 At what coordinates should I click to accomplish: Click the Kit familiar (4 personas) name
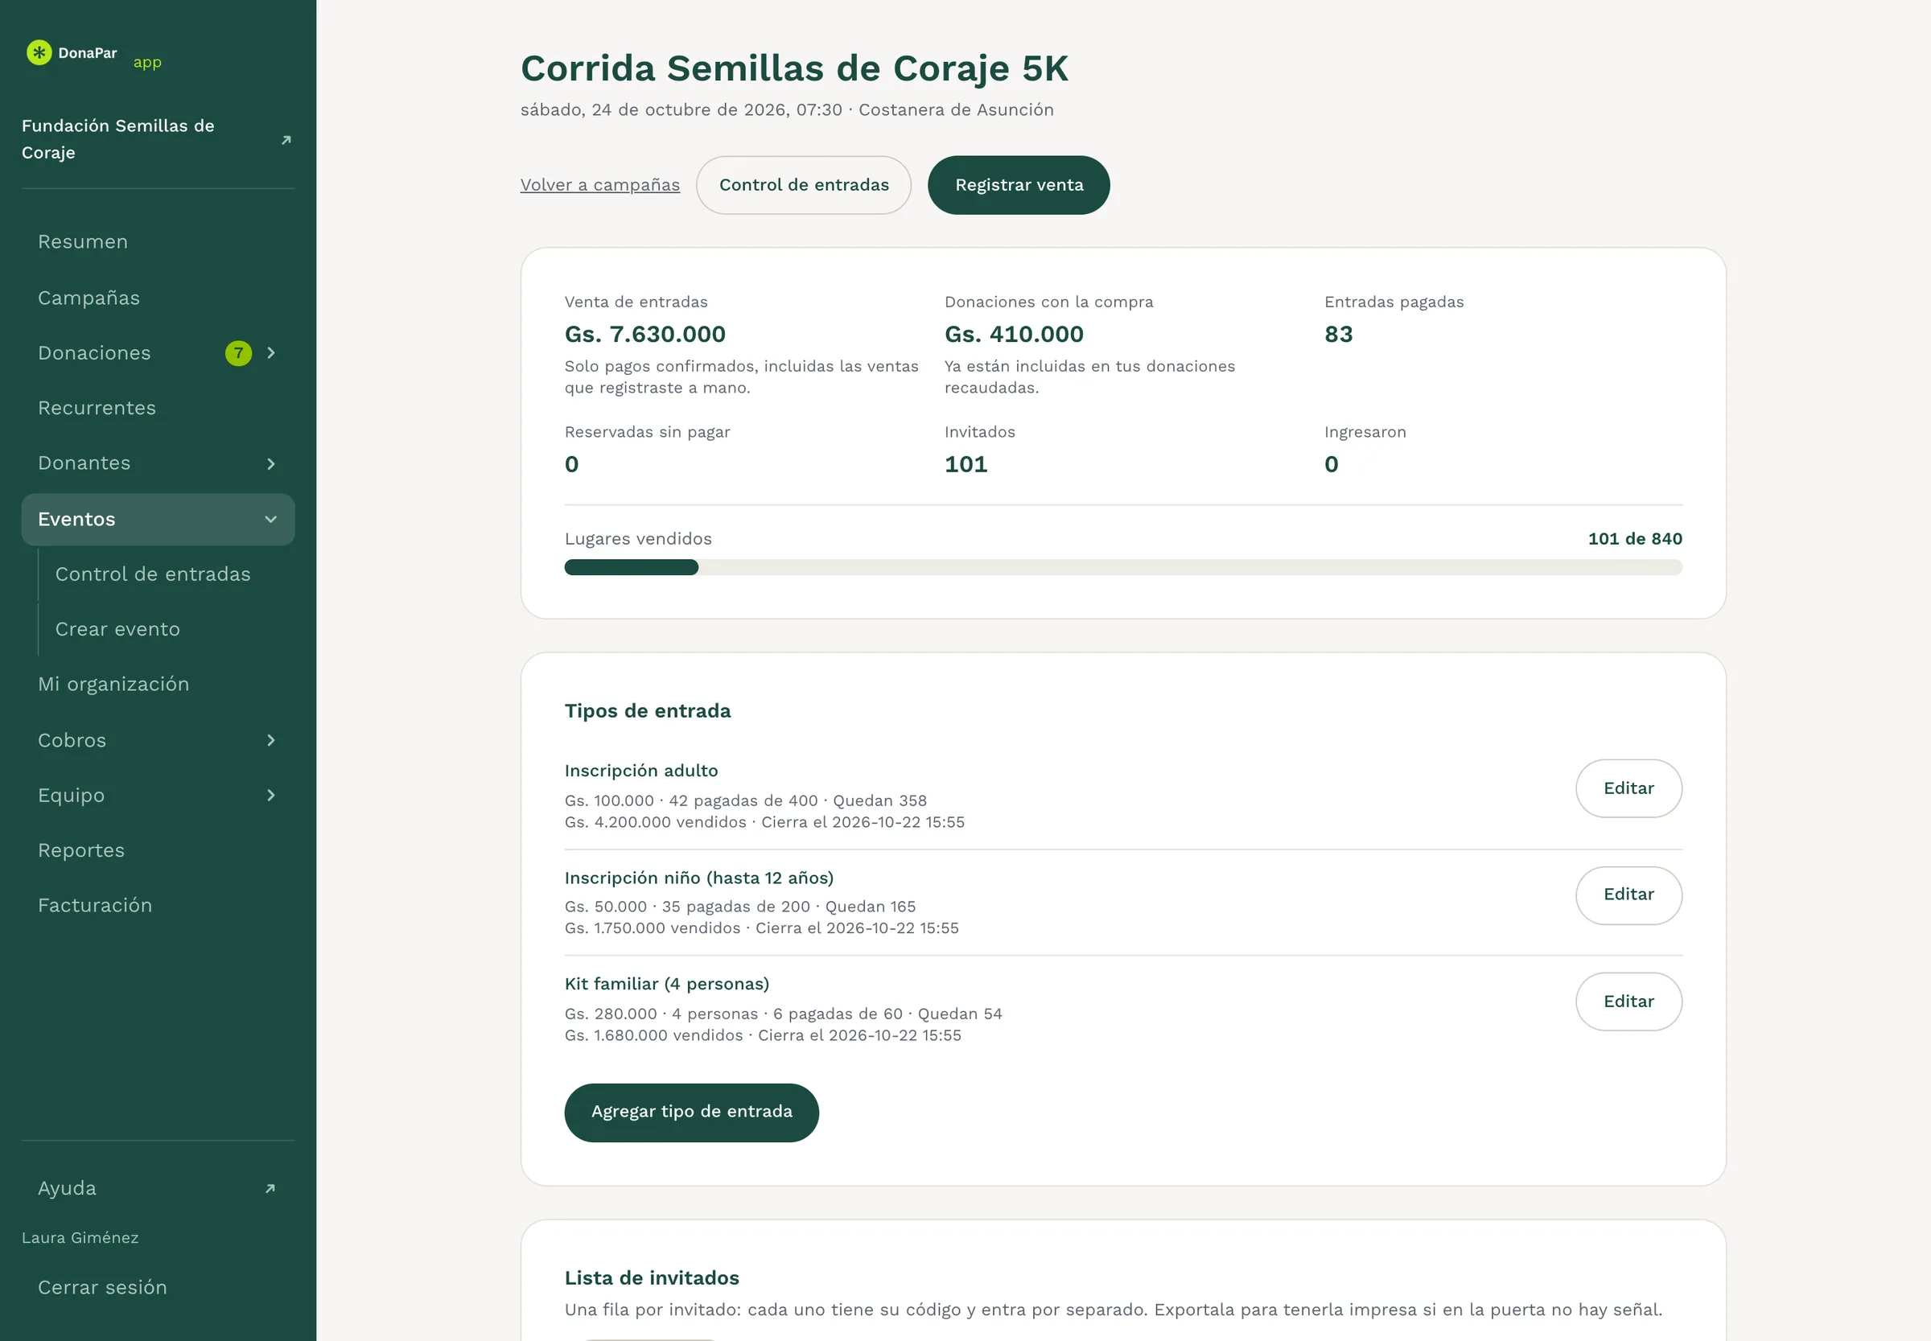666,984
